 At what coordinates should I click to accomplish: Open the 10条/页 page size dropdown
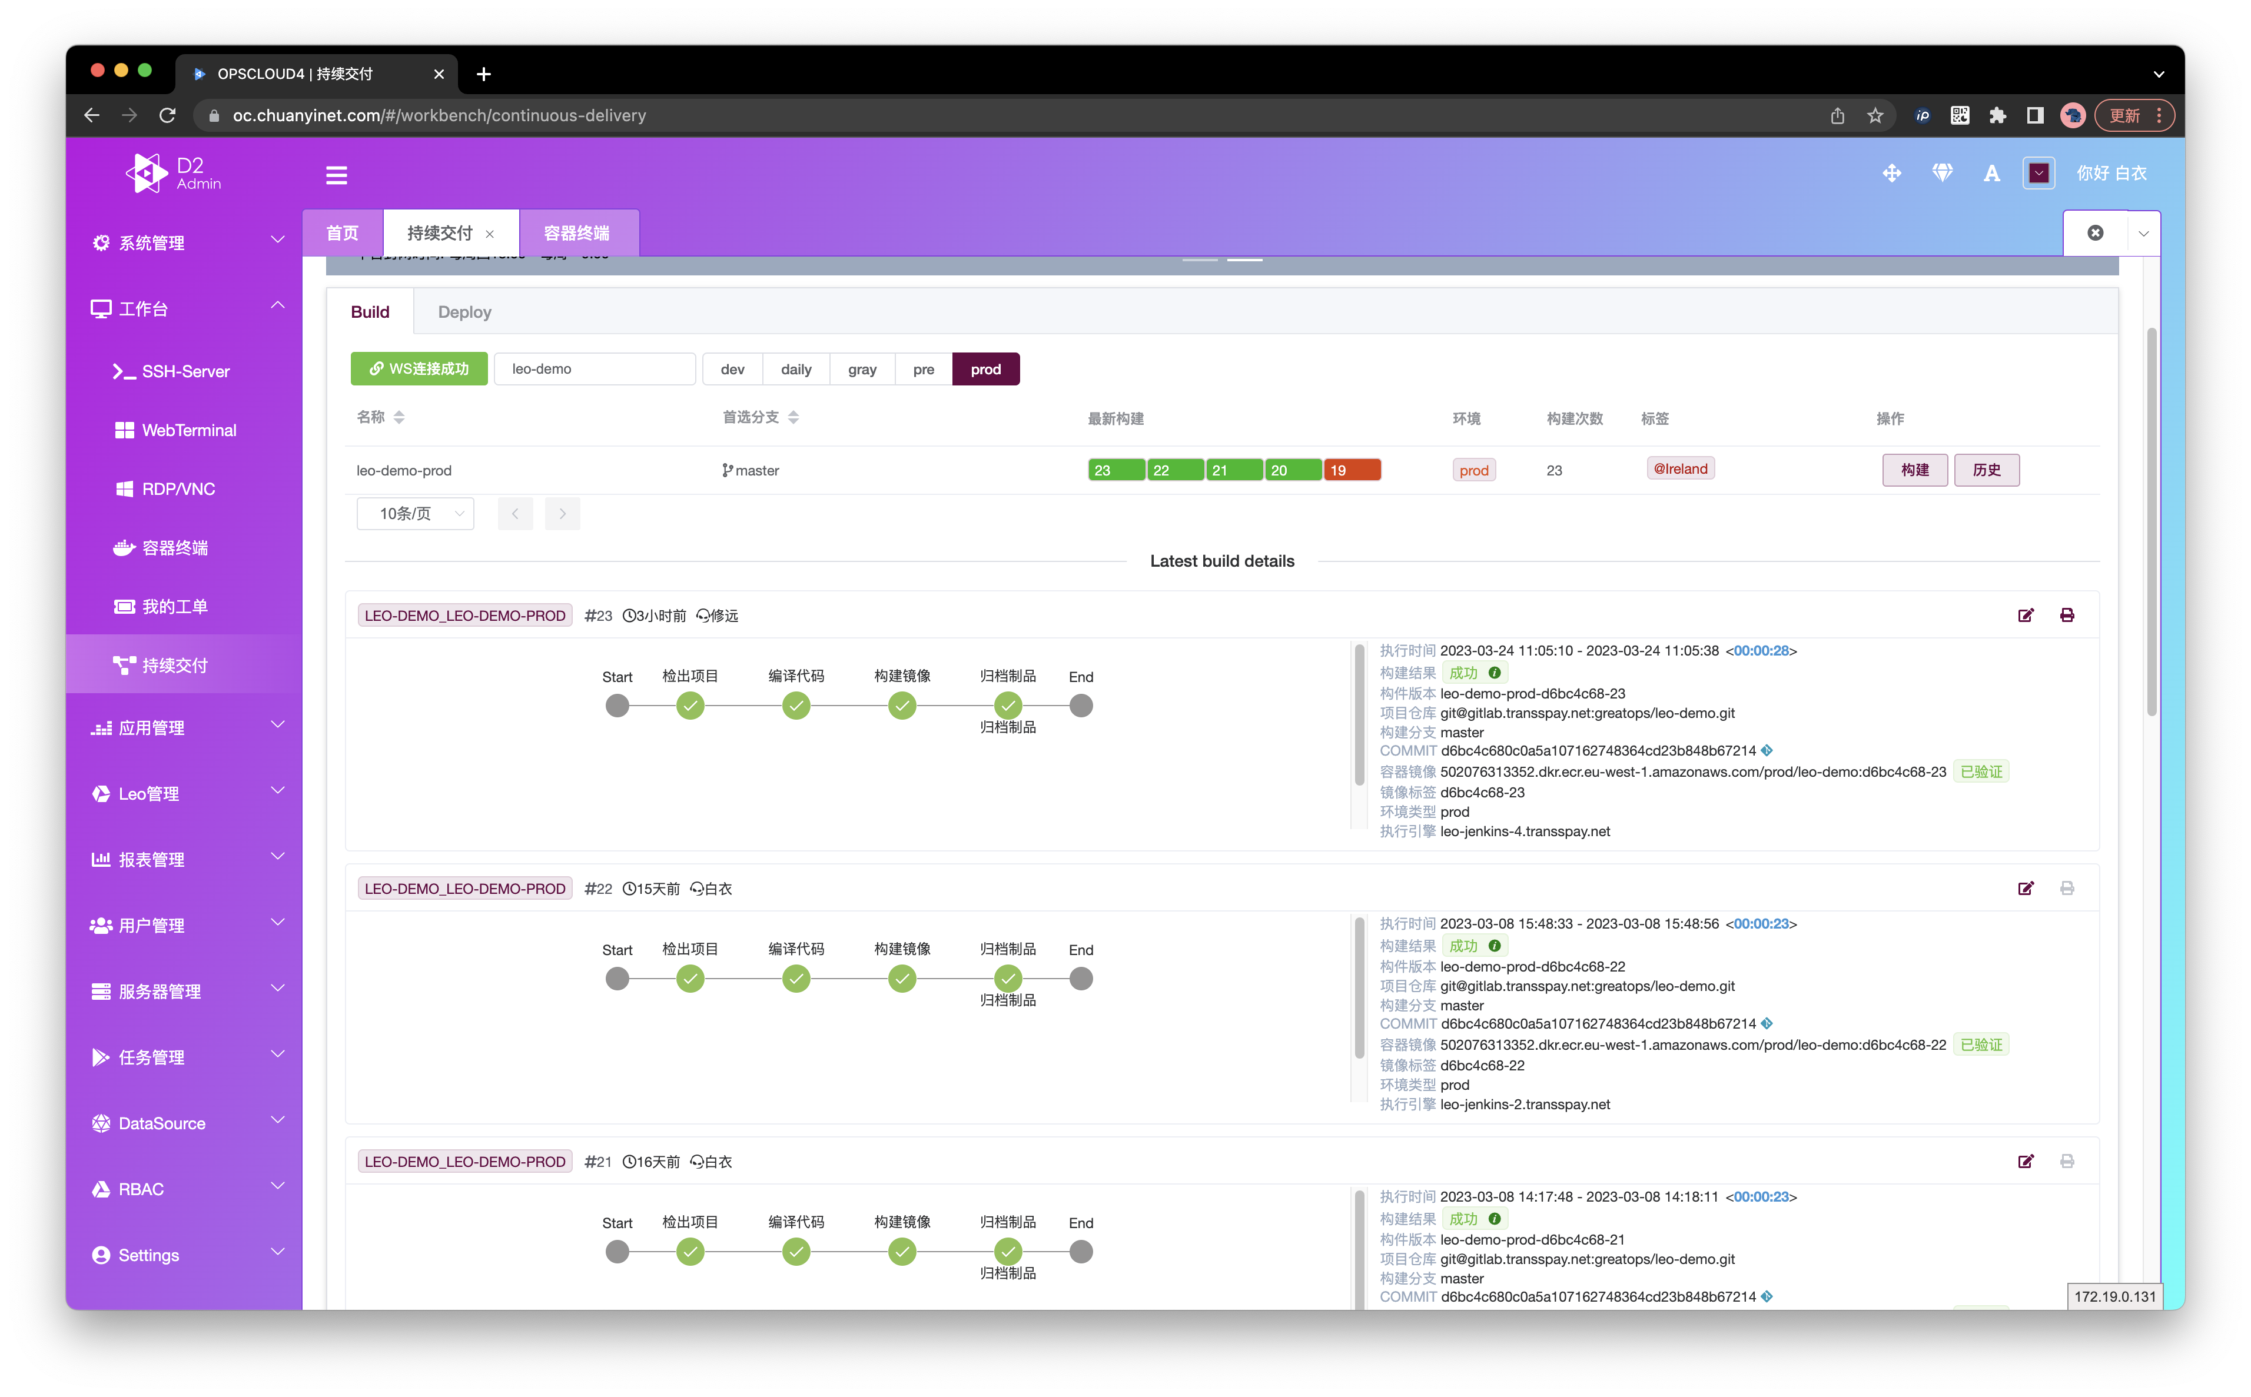click(x=415, y=514)
